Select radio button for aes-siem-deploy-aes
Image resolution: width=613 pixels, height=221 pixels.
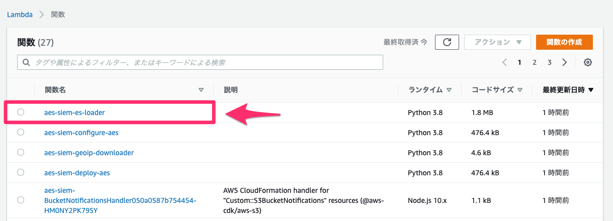click(x=21, y=172)
